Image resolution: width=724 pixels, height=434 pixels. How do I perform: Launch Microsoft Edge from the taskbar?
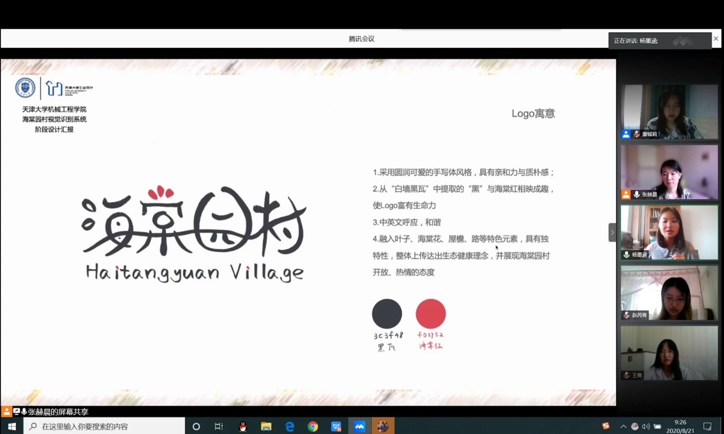pyautogui.click(x=289, y=426)
